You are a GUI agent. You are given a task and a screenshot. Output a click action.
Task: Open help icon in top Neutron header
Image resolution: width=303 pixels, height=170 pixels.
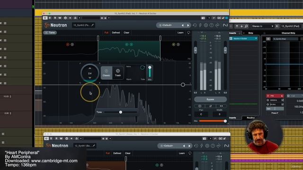click(212, 25)
